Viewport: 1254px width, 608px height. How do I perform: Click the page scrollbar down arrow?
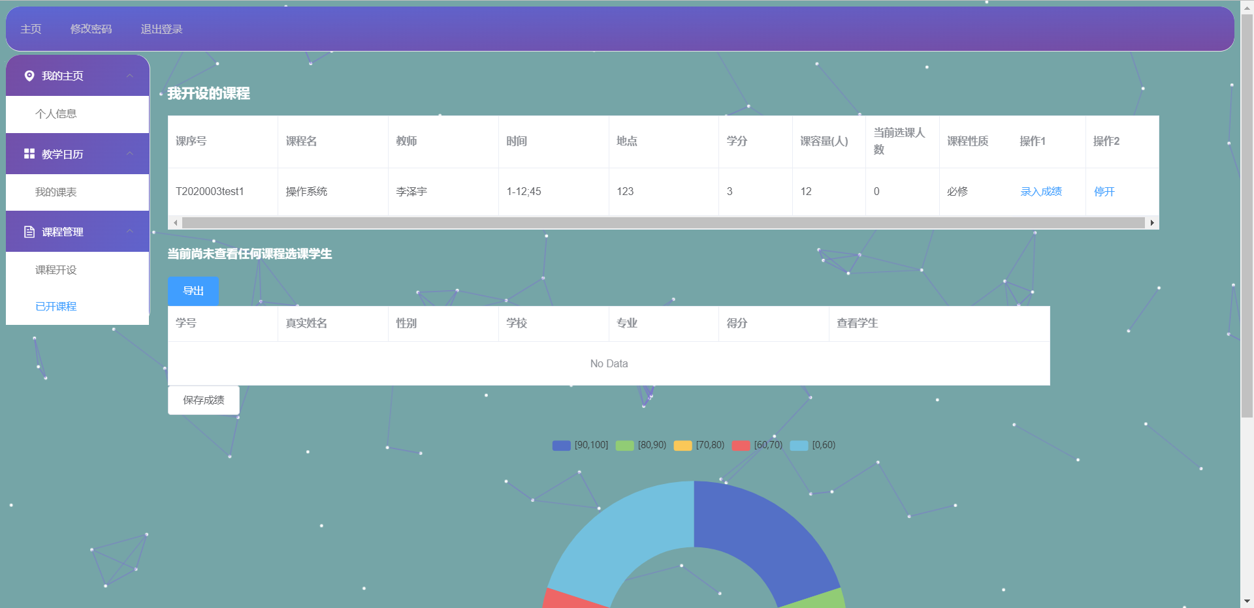(x=1247, y=601)
